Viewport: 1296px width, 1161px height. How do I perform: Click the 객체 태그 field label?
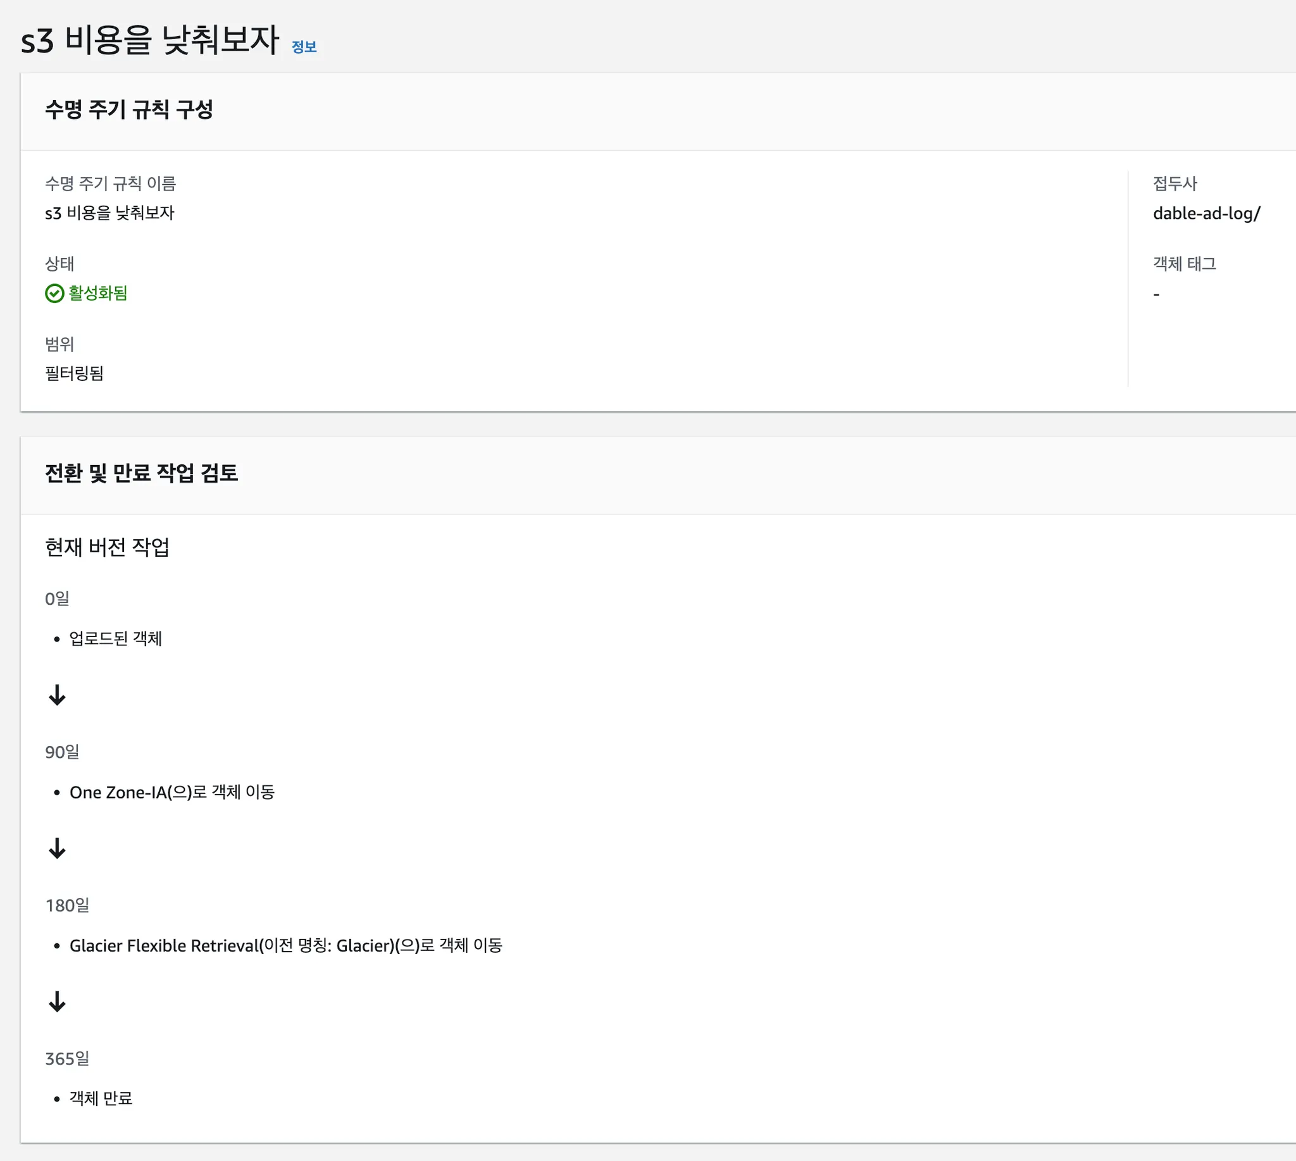click(x=1185, y=264)
